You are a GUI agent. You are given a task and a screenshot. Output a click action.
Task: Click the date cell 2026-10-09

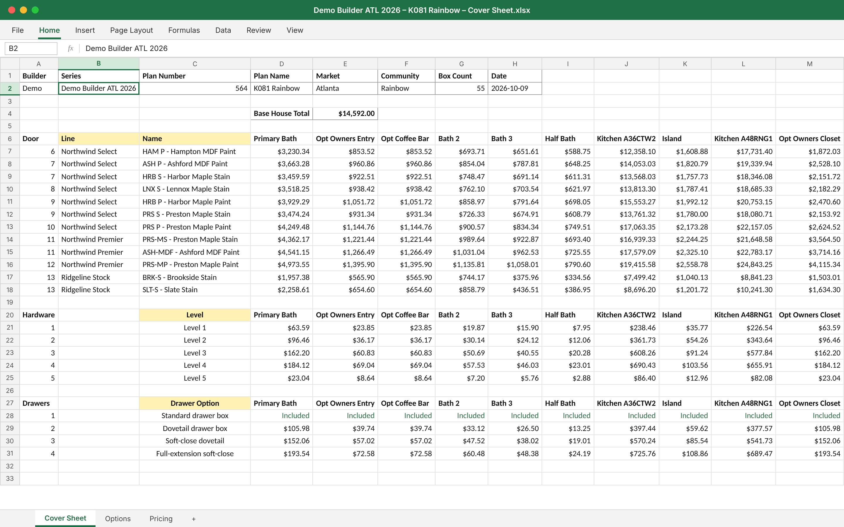[515, 88]
